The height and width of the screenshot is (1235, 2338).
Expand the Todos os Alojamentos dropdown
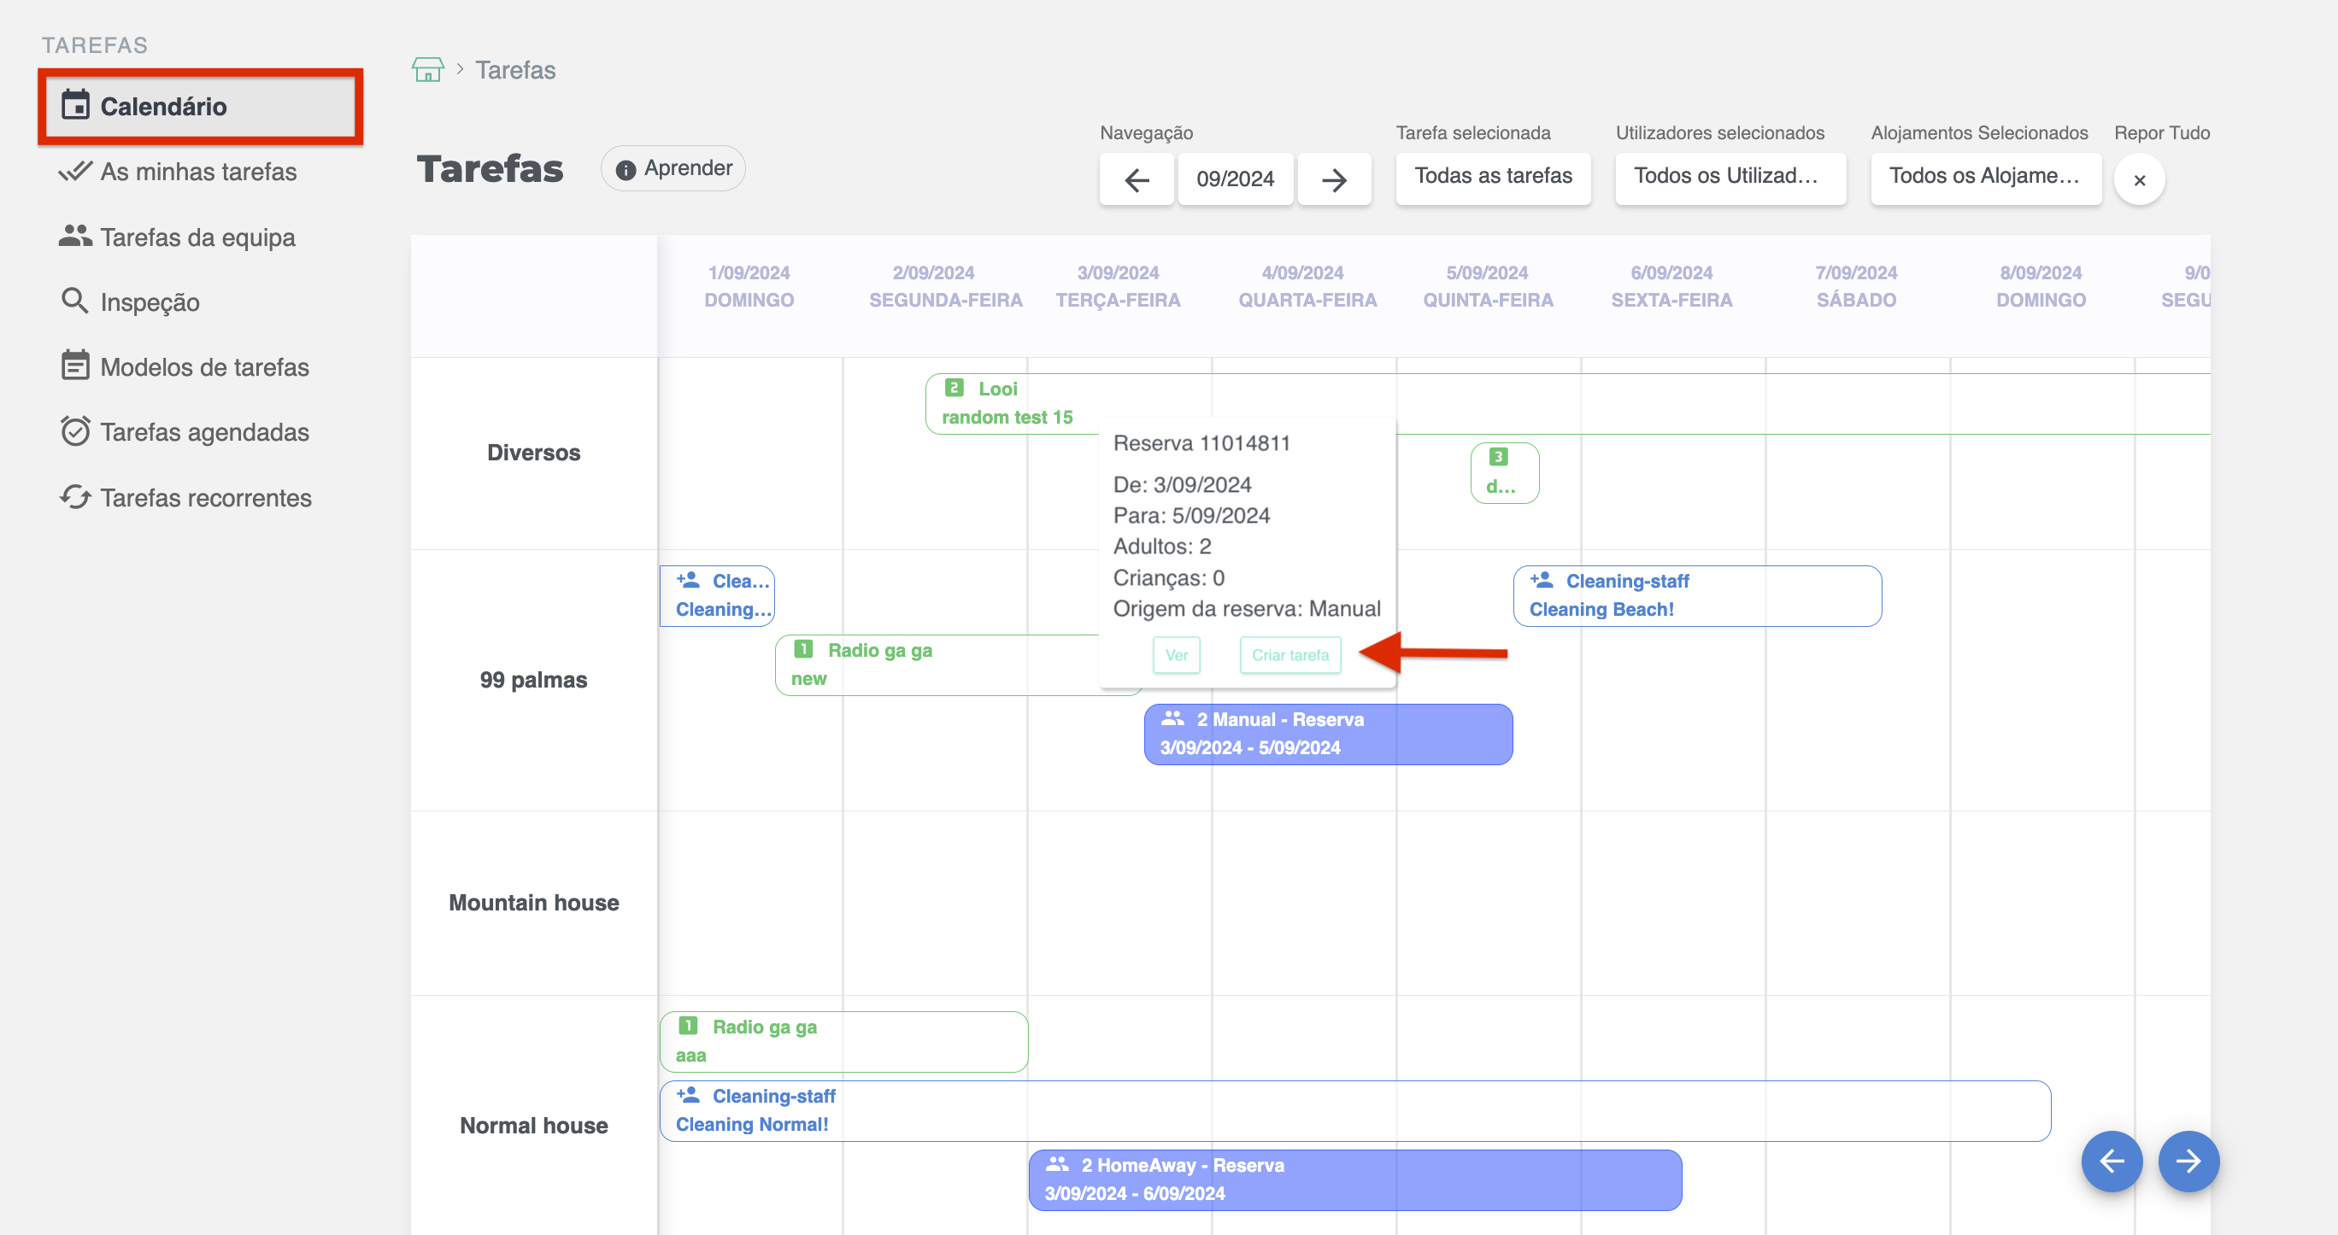tap(1985, 176)
